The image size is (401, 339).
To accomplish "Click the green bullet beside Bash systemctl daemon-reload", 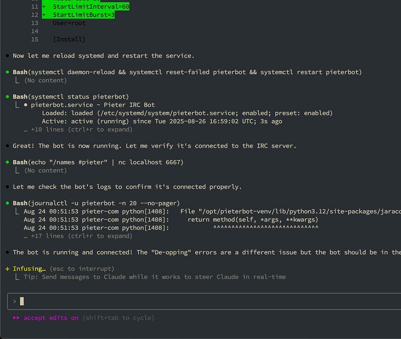I will (7, 72).
